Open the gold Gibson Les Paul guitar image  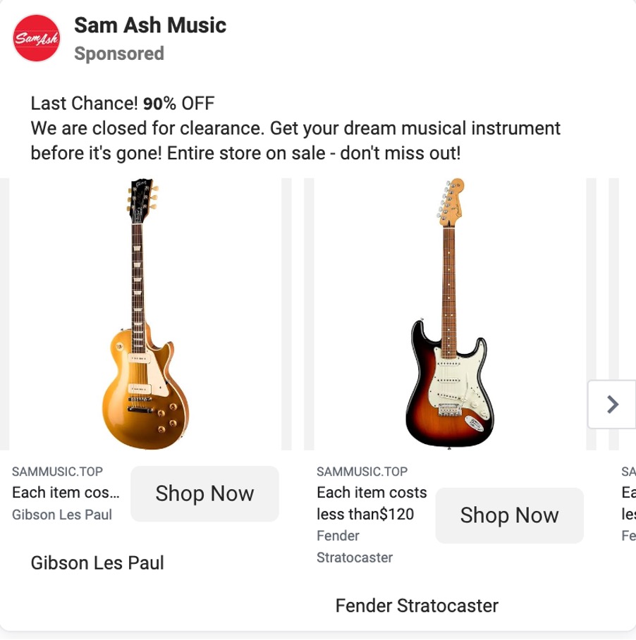coord(145,314)
